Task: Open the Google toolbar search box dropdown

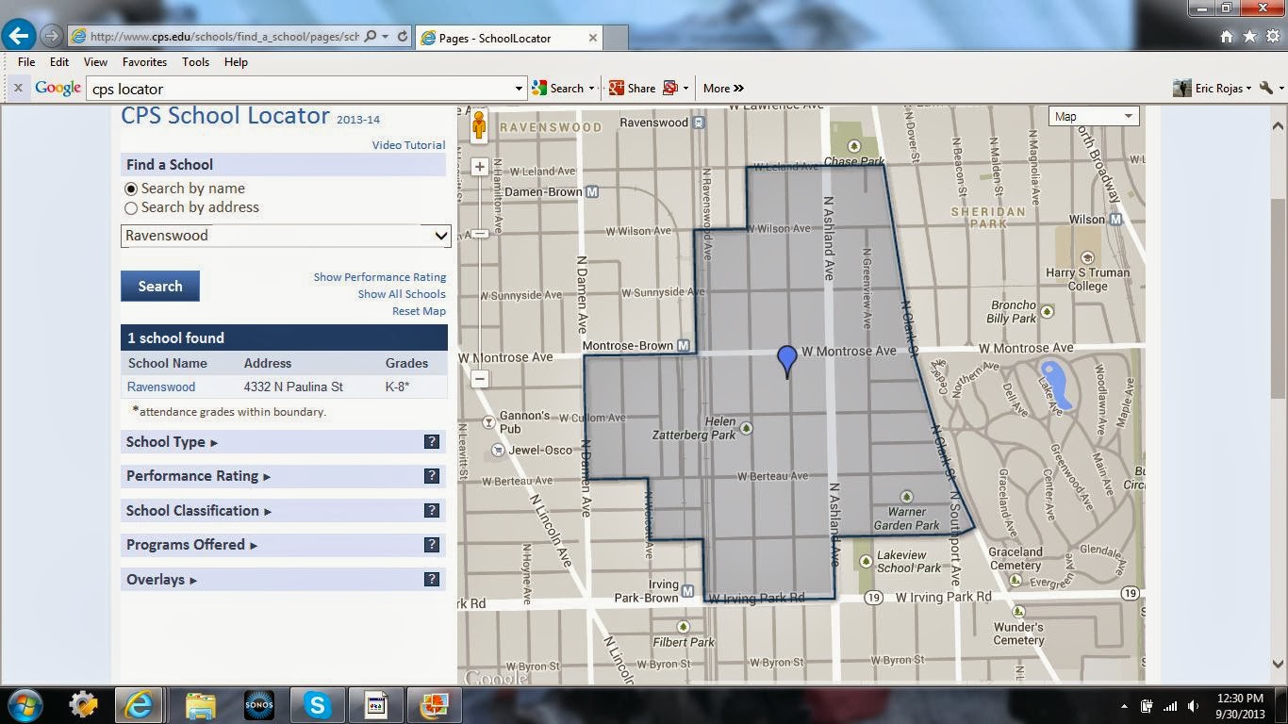Action: coord(518,89)
